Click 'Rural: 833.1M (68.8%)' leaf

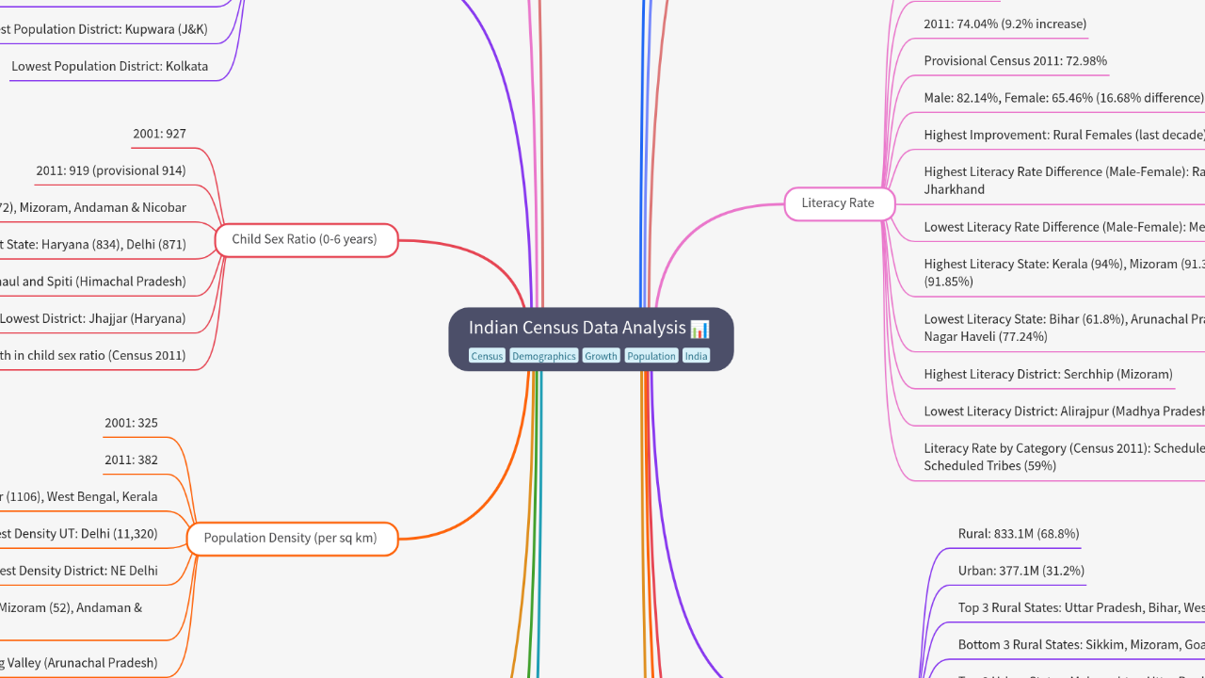coord(1019,533)
